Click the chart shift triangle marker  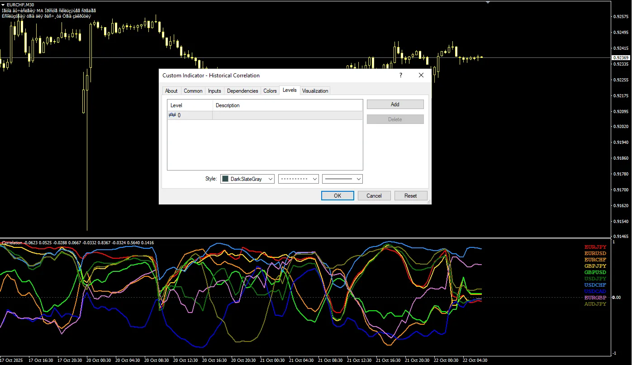(x=488, y=2)
